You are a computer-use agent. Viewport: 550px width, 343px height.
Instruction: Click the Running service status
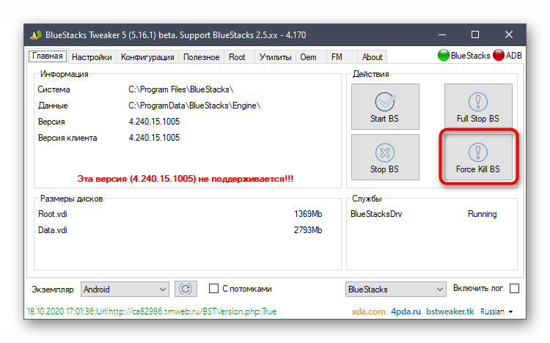pyautogui.click(x=483, y=214)
